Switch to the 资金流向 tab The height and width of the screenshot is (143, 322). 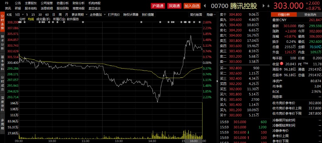pyautogui.click(x=310, y=14)
